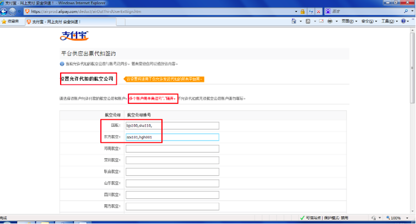Screen dimensions: 416x224
Task: Click the 联合航空 account input field
Action: coord(172,172)
